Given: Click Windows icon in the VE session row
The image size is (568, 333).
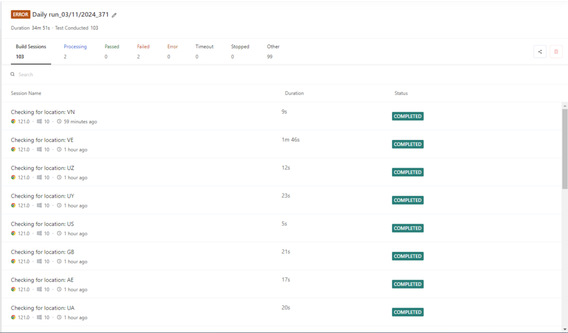Looking at the screenshot, I should (39, 150).
